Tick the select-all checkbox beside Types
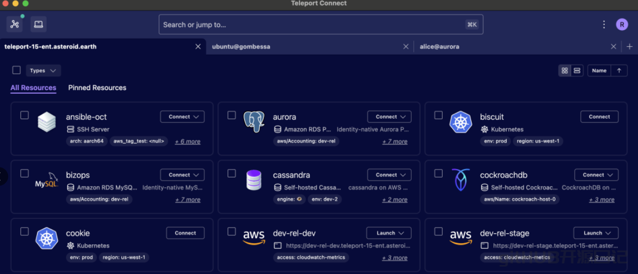638x274 pixels. click(x=16, y=70)
